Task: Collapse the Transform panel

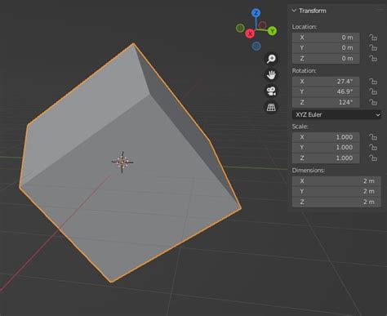Action: [294, 11]
